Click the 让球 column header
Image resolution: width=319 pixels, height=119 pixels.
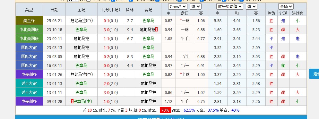(283, 13)
